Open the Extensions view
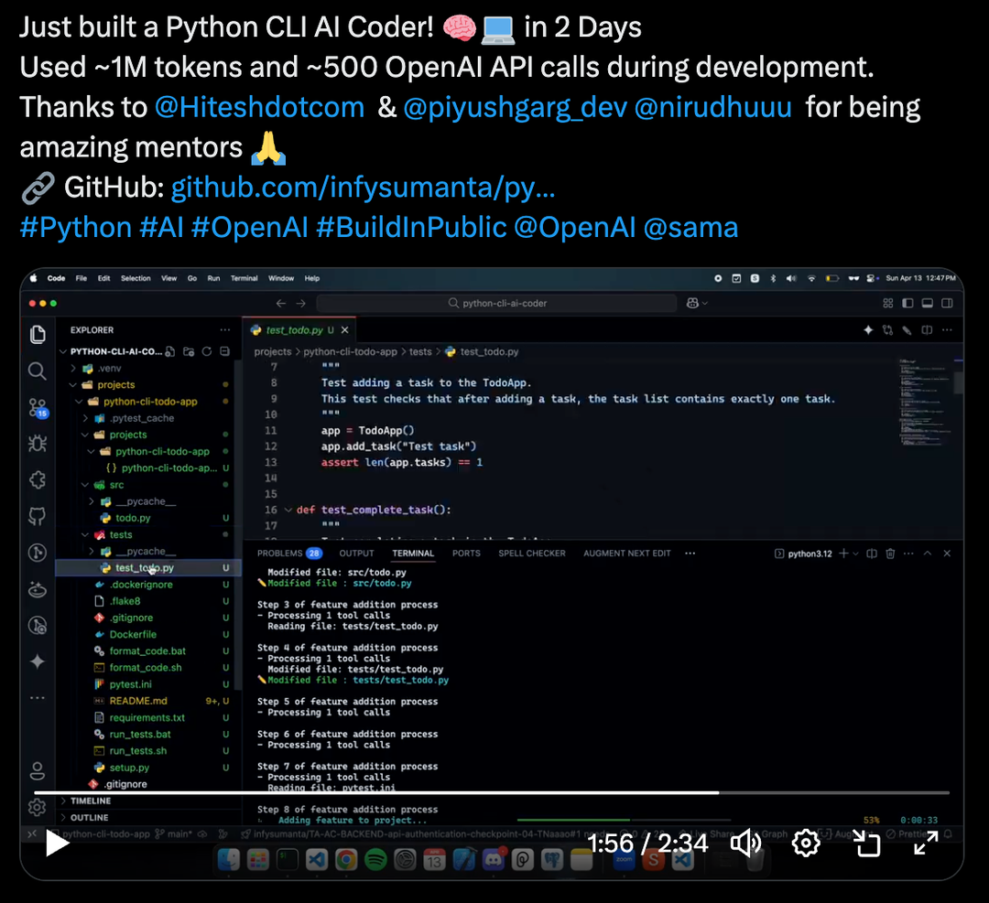Viewport: 989px width, 903px height. coord(37,479)
